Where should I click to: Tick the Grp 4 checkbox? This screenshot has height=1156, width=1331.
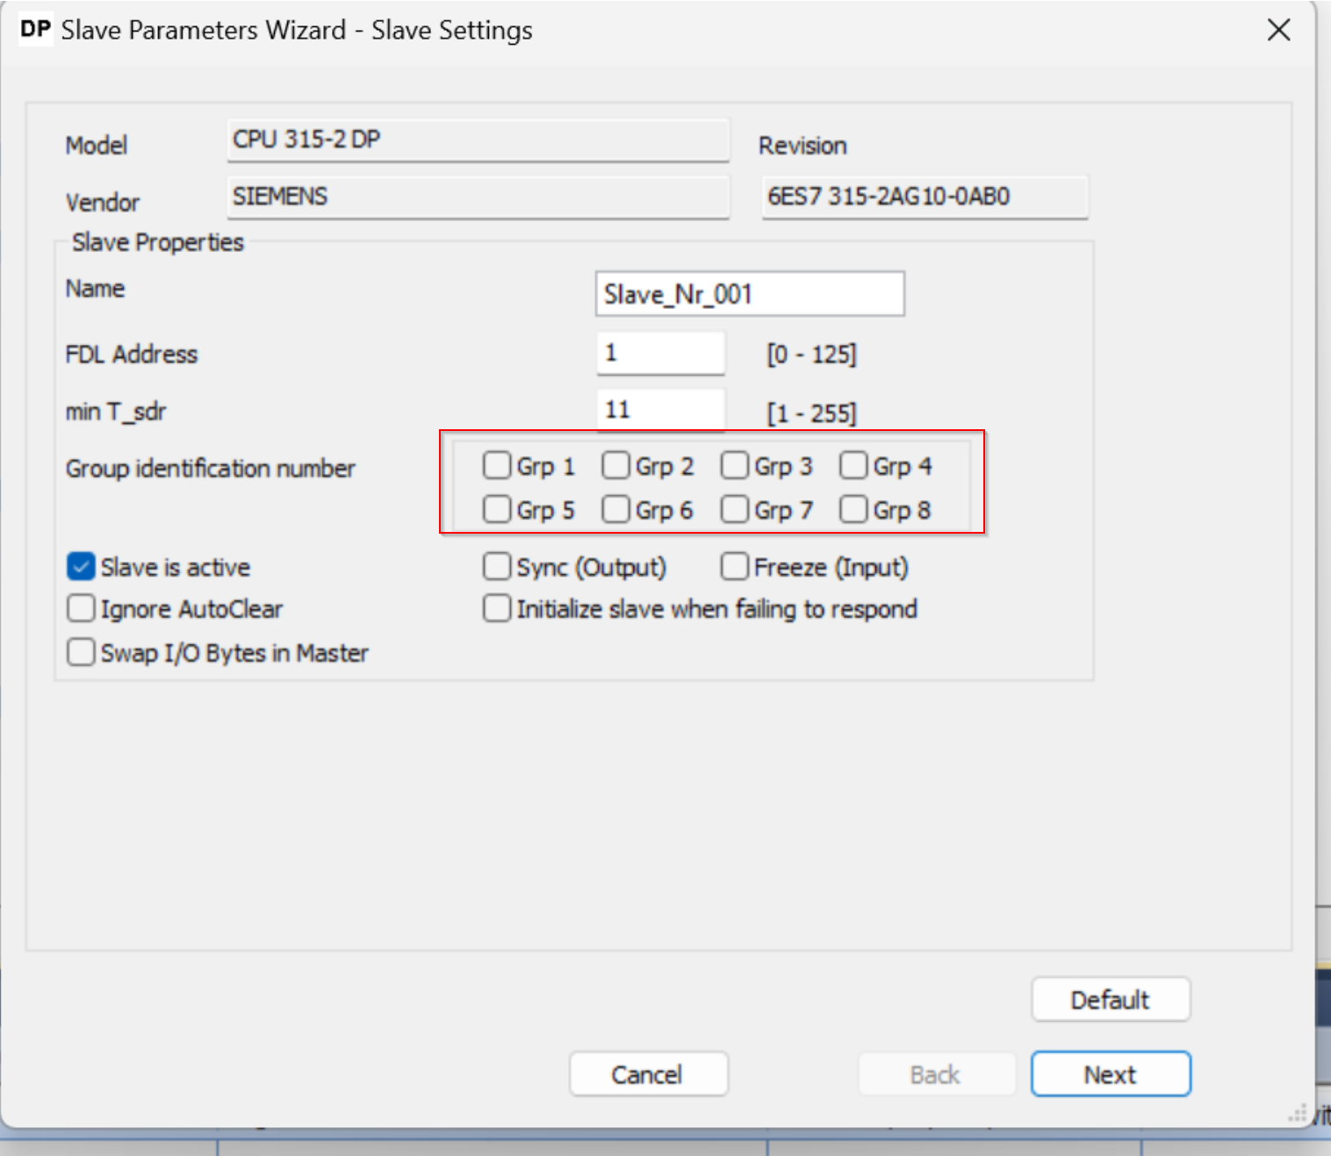853,465
